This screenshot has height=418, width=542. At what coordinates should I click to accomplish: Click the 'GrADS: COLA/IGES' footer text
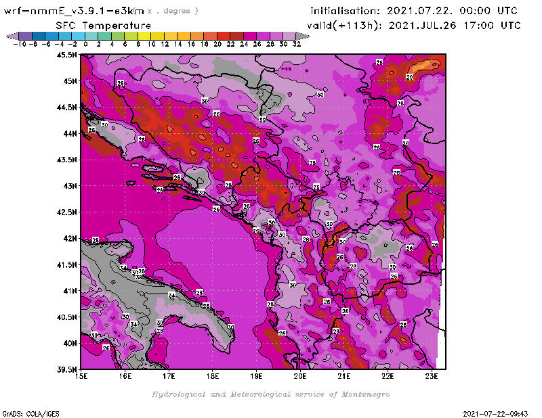point(30,414)
